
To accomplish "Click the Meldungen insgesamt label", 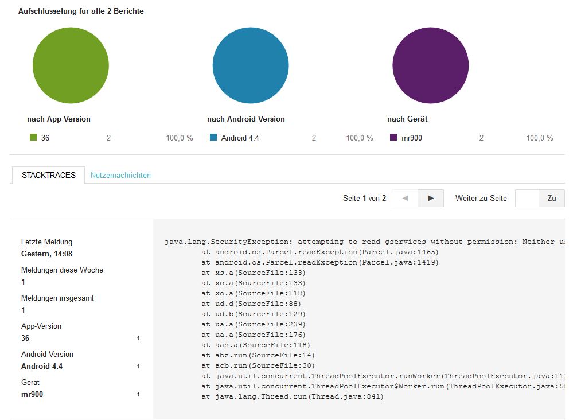I will [x=57, y=298].
